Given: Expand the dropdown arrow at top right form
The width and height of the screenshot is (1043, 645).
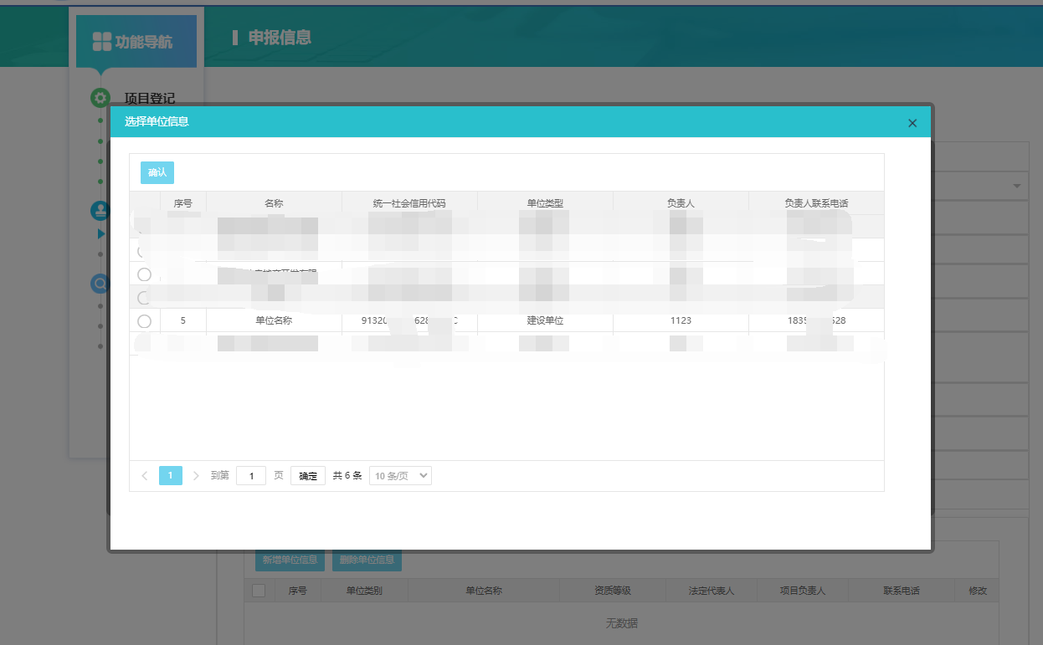Looking at the screenshot, I should pos(1017,186).
